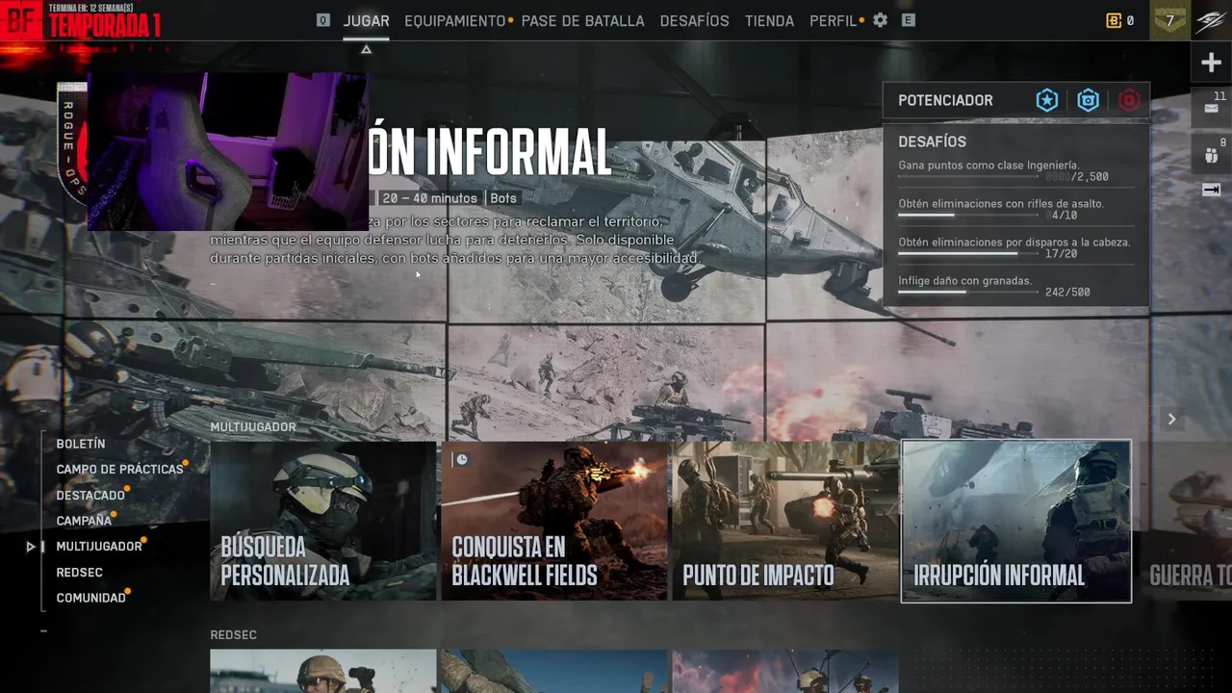Select BOLETÍN in the side menu
This screenshot has width=1232, height=693.
[x=81, y=444]
